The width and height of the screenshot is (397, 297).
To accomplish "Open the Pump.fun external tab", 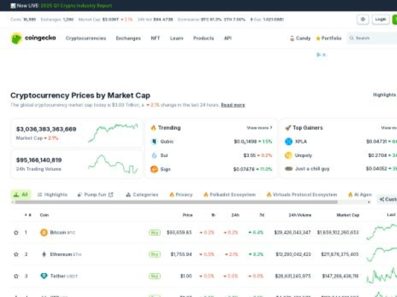I will click(x=95, y=195).
